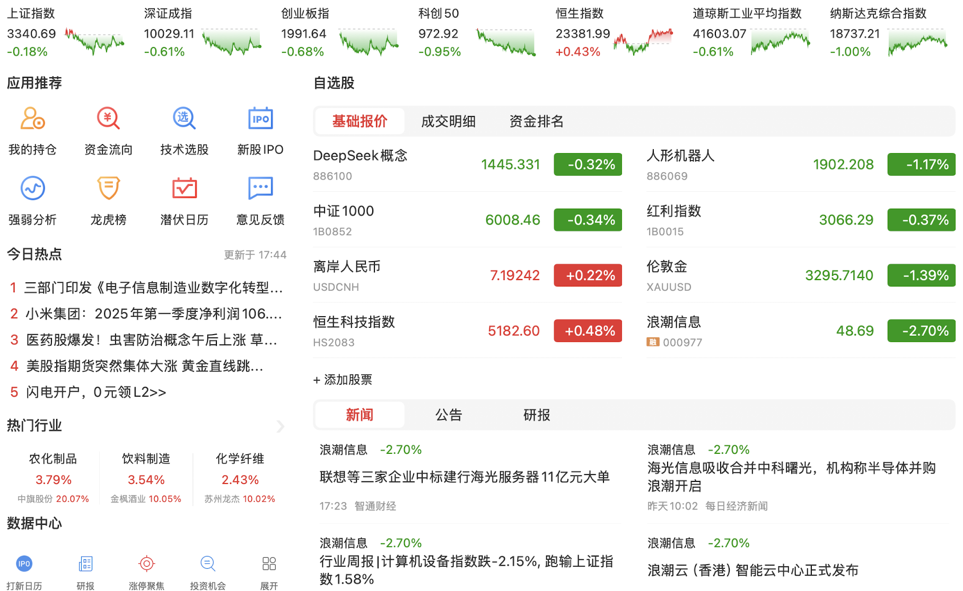Viewport: 963px width, 591px height.
Task: Open 强弱分析 analysis icon
Action: coord(32,189)
